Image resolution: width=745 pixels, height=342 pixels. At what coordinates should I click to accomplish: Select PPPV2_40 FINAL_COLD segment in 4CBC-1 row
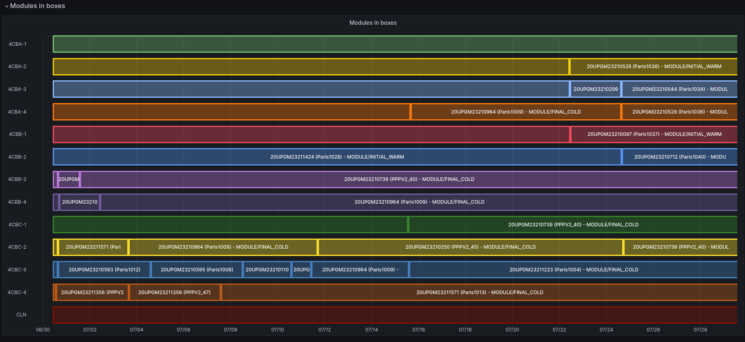[x=573, y=225]
